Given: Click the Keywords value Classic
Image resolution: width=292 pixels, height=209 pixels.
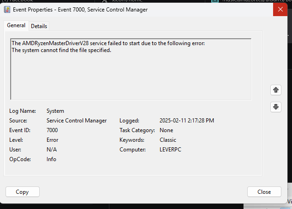Looking at the screenshot, I should pyautogui.click(x=168, y=140).
